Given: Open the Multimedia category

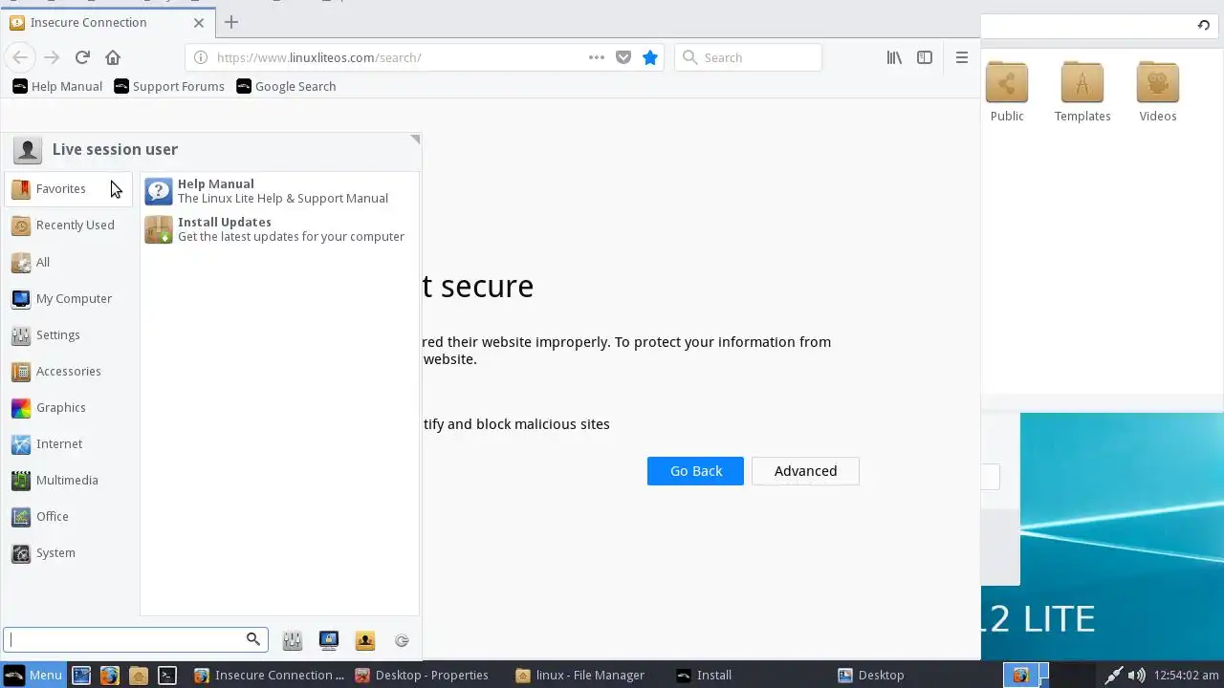Looking at the screenshot, I should coord(69,480).
